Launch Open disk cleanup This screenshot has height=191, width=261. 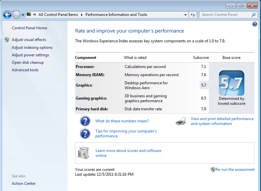pos(28,62)
